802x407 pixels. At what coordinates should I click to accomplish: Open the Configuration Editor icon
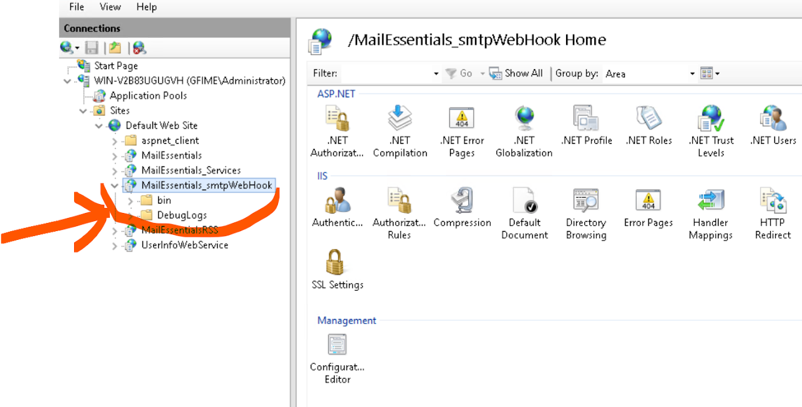pyautogui.click(x=337, y=345)
